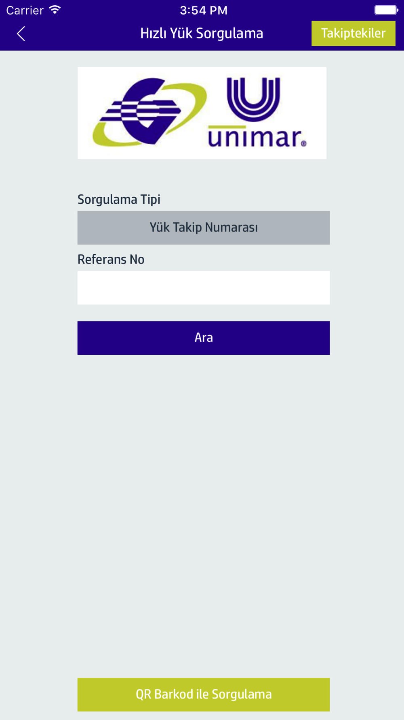Launch QR Barkod ile Sorgulama scanner

(x=204, y=694)
